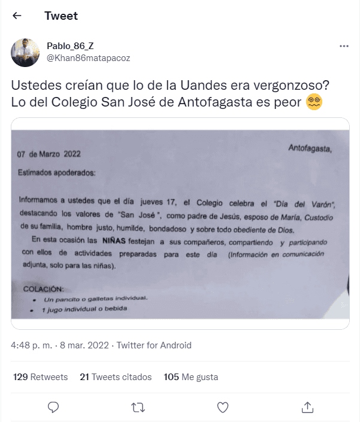Reply using the speech bubble icon
Viewport: 360px width, 422px height.
[x=53, y=407]
